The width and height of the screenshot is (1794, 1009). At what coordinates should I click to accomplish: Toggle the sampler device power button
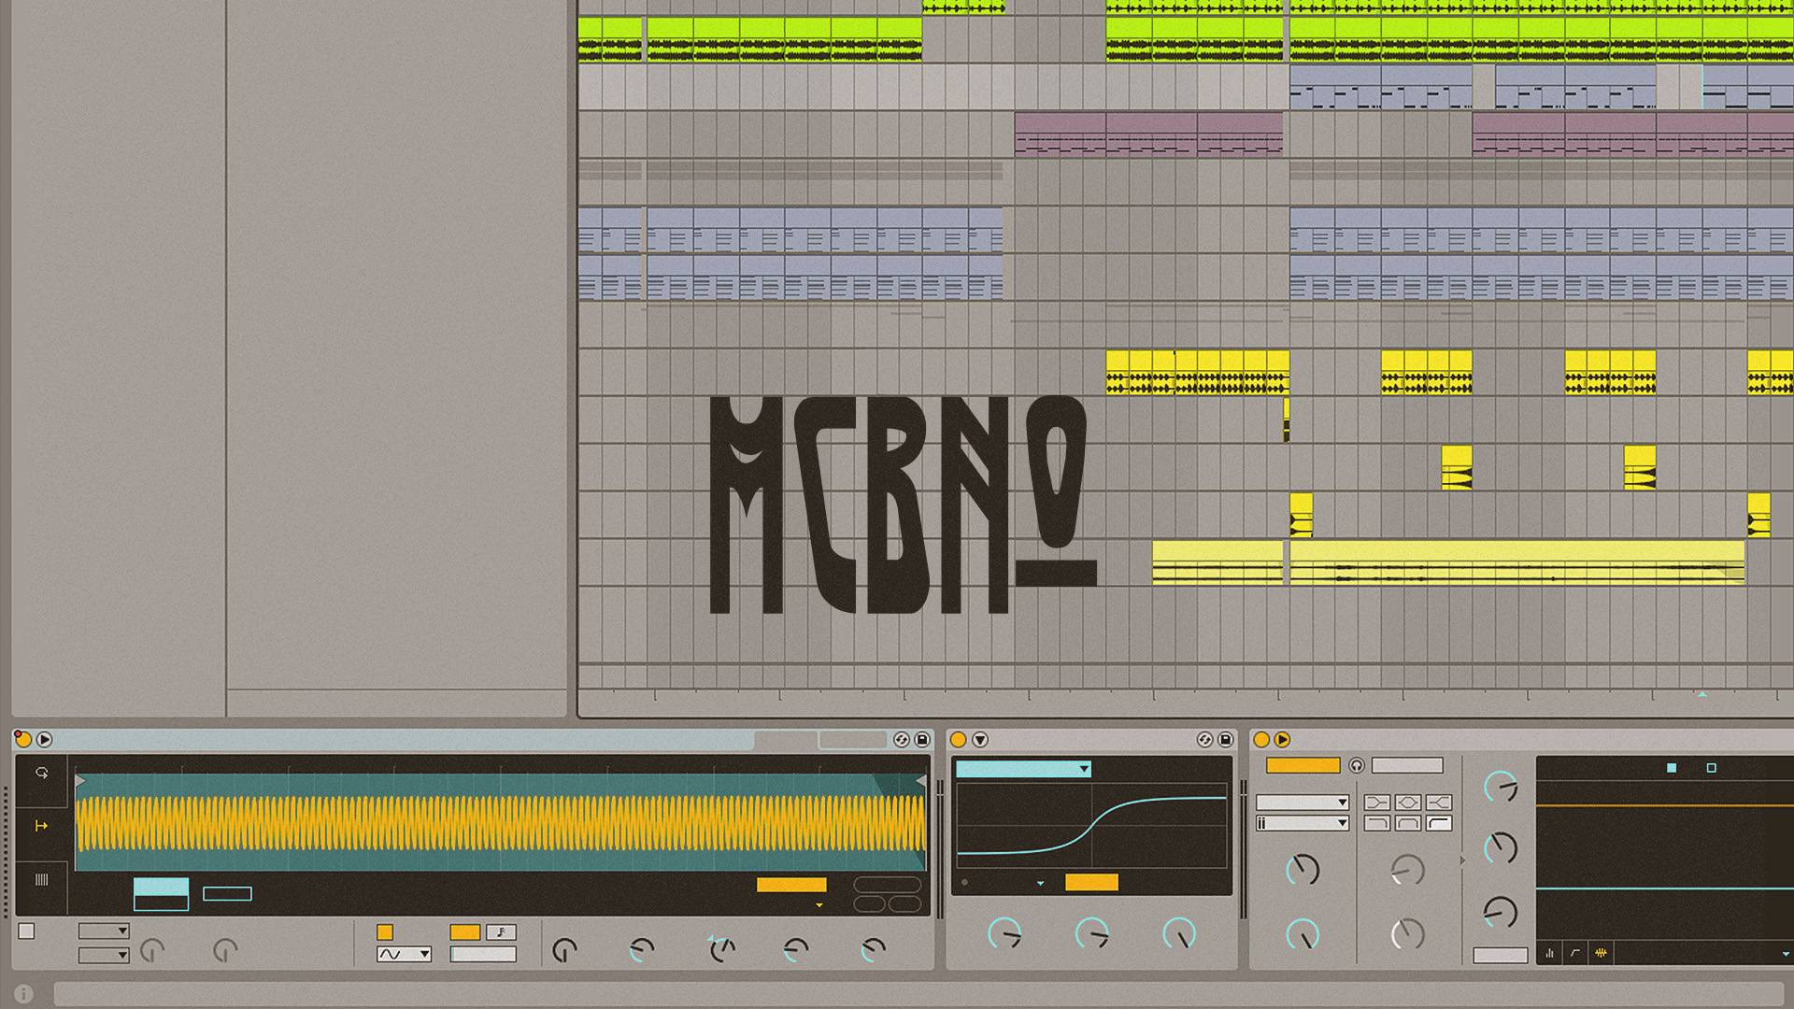pos(23,740)
